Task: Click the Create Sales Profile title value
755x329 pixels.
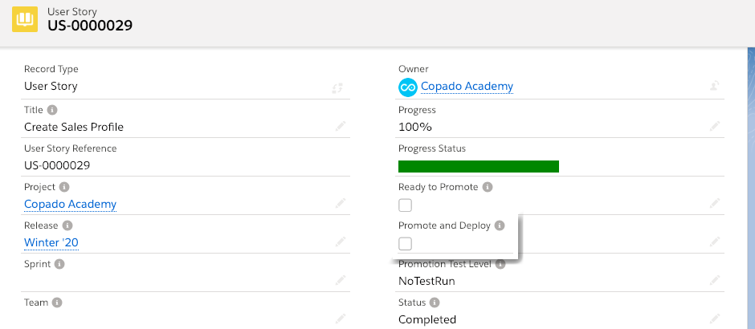Action: click(74, 127)
